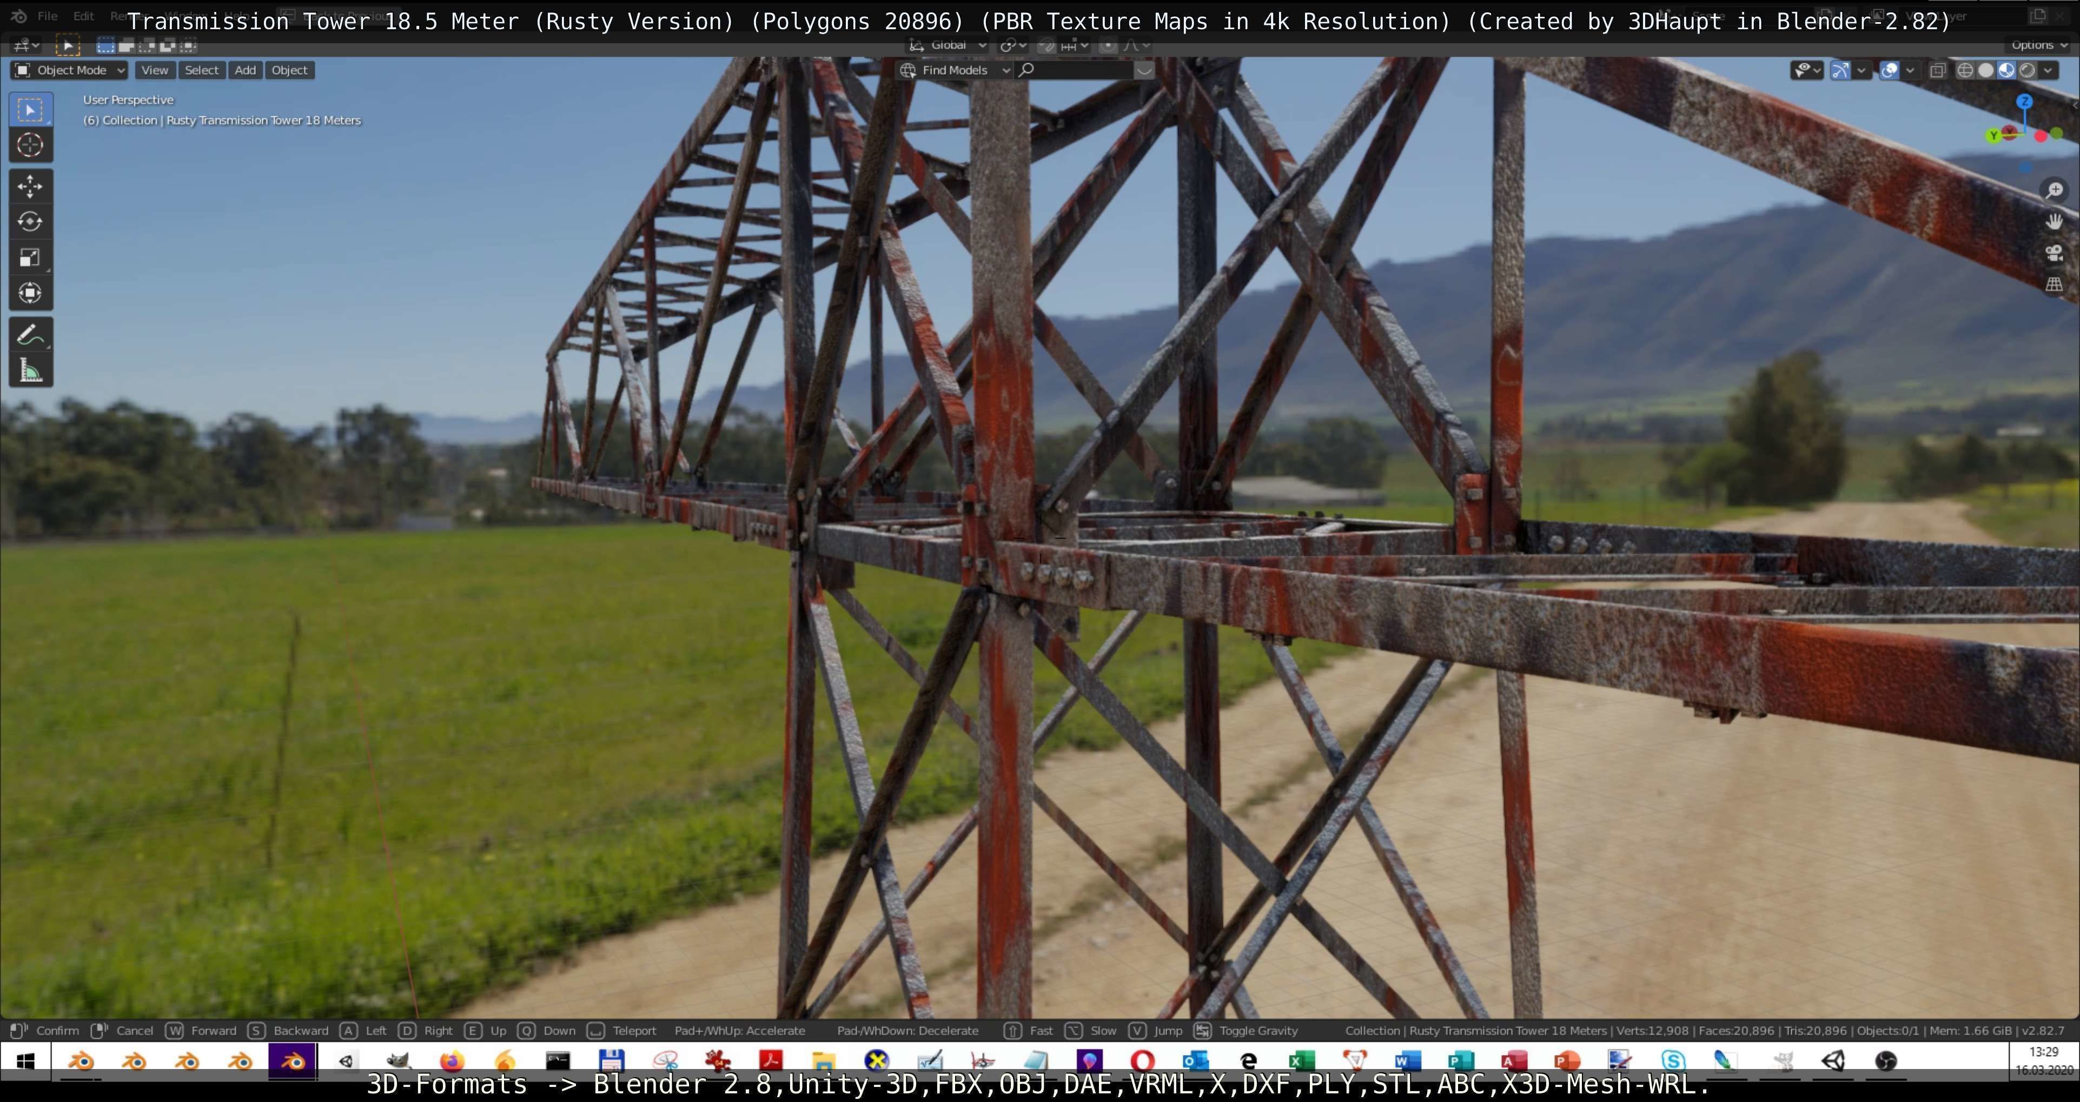Open the overlays settings dropdown arrow

[1910, 70]
